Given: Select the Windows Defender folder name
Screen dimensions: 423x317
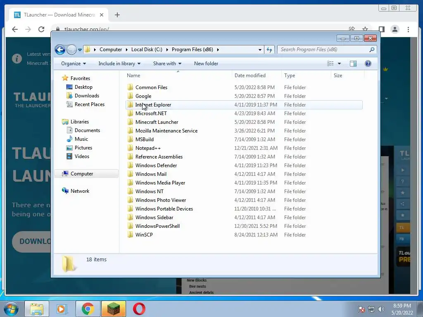Looking at the screenshot, I should point(156,166).
